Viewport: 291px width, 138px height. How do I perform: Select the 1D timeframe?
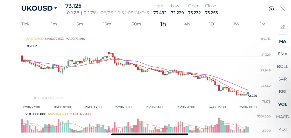pyautogui.click(x=211, y=24)
